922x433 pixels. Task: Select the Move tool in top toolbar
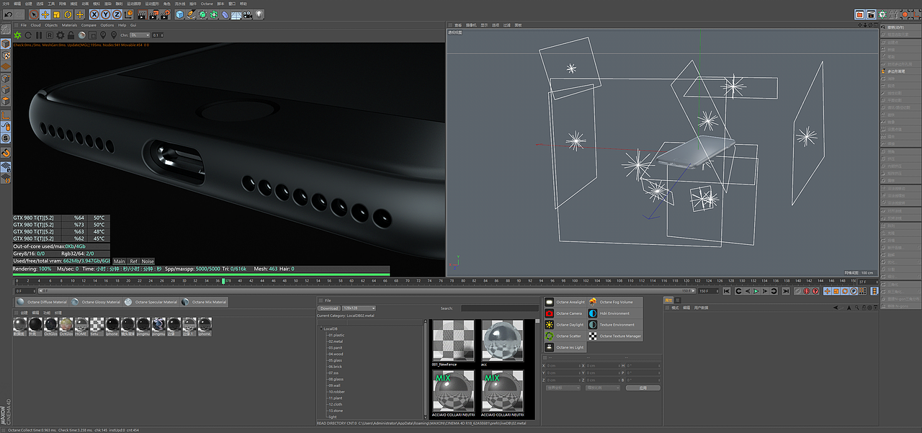[x=45, y=14]
